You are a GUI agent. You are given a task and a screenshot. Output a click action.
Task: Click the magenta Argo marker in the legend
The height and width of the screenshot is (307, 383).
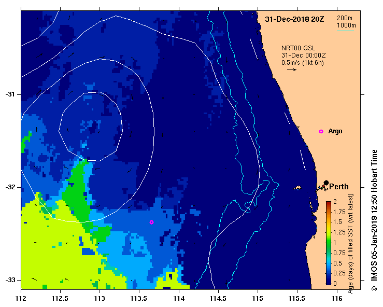(x=321, y=132)
